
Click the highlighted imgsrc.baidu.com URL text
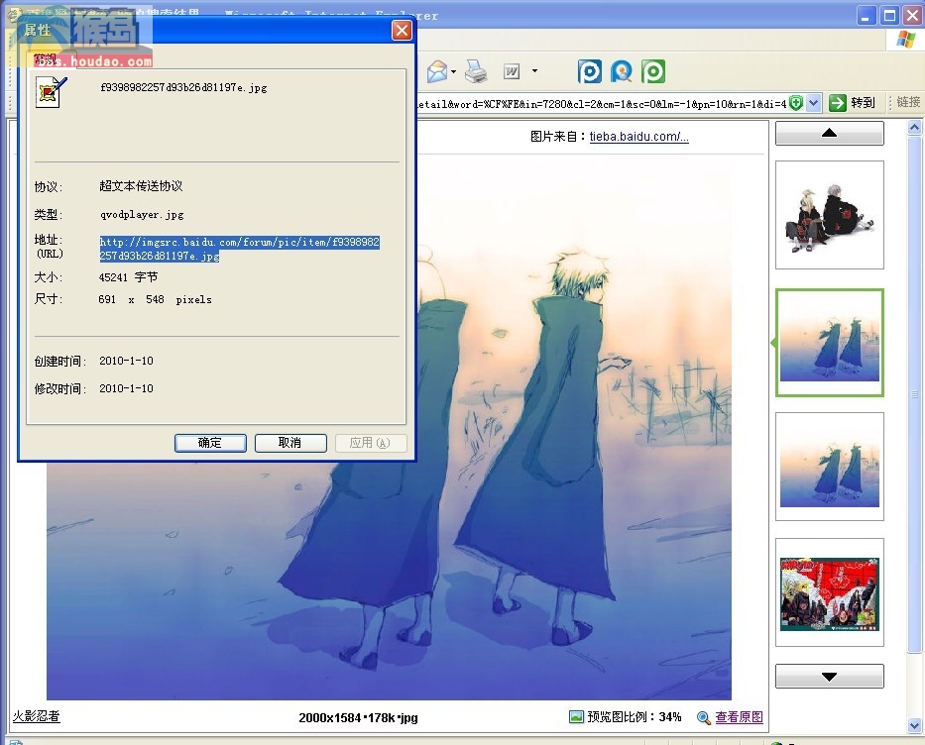pos(239,249)
